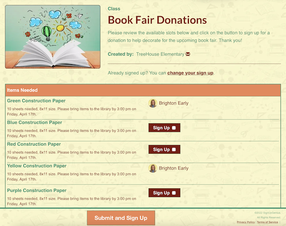This screenshot has height=226, width=286.
Task: Check the Sign Up box for Red Construction Paper
Action: 174,149
